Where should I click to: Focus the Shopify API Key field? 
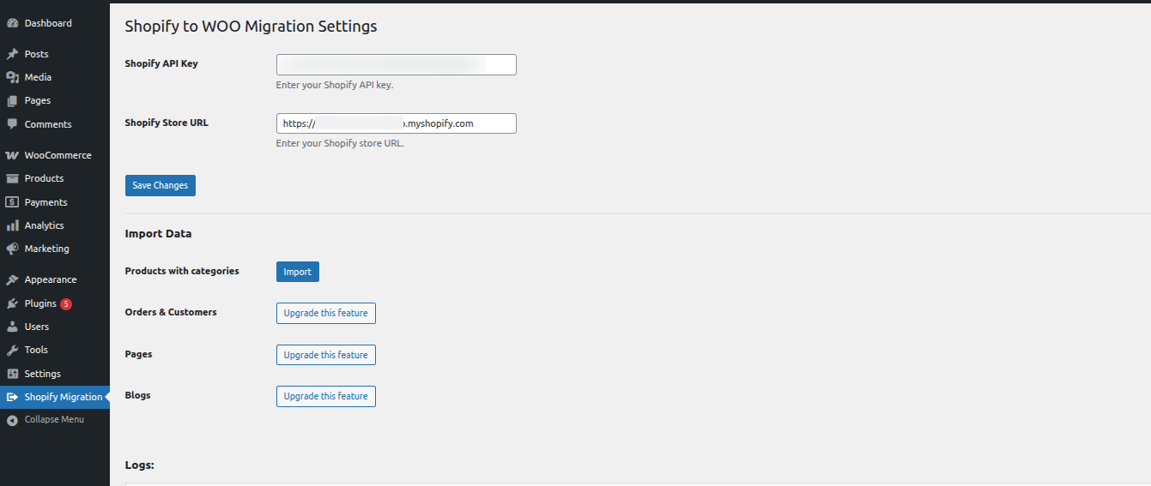coord(397,64)
